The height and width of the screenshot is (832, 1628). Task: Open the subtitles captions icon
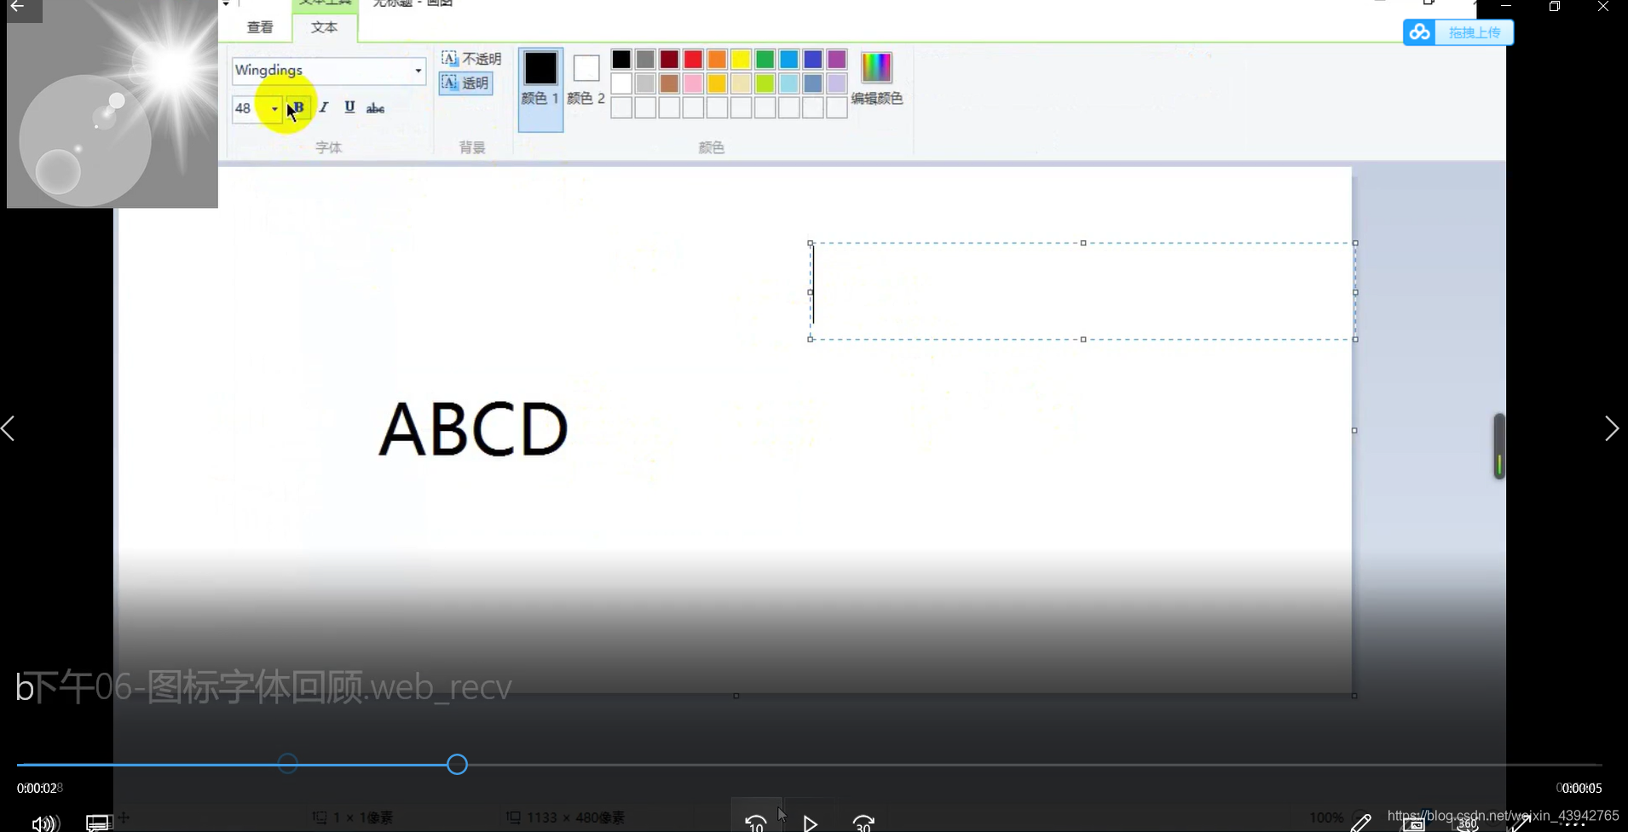tap(98, 823)
